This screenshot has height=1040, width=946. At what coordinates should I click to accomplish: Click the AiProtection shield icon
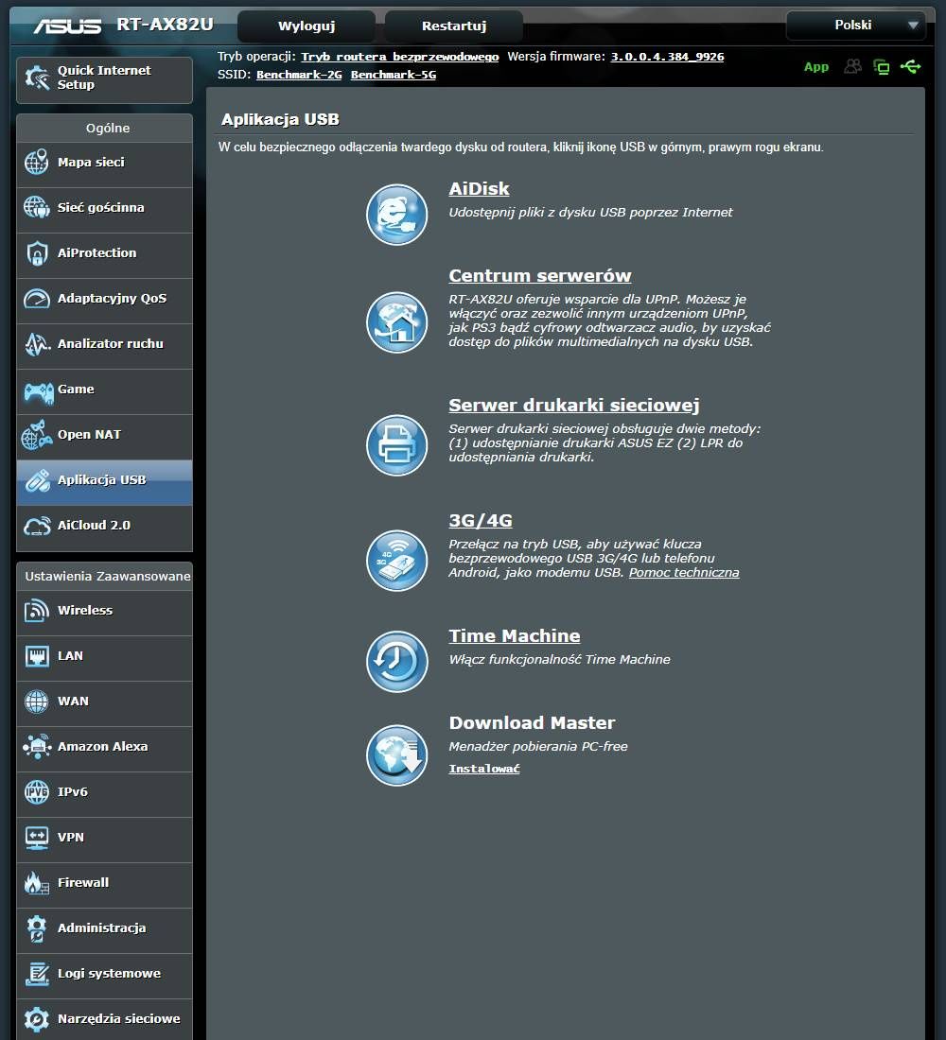37,253
